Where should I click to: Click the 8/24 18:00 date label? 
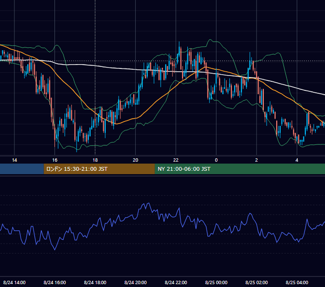tap(95, 282)
